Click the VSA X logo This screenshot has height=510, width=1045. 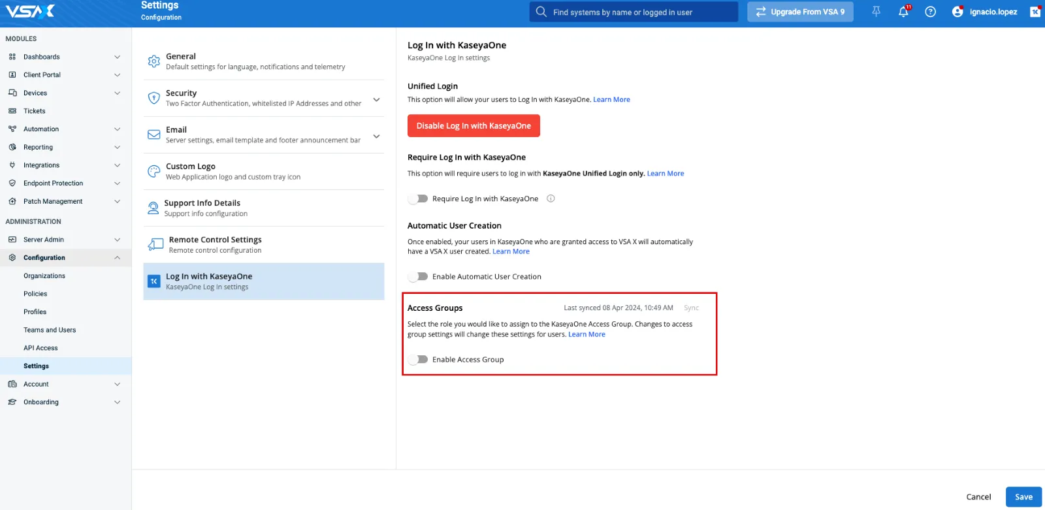[x=30, y=11]
